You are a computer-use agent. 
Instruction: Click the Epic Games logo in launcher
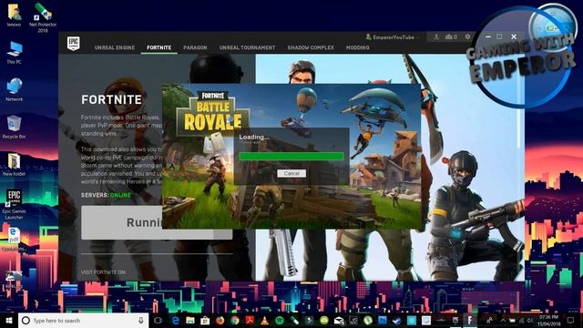coord(73,43)
